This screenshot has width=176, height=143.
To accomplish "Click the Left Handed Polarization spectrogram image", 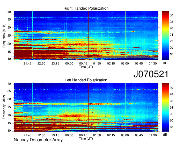I will 86,107.
